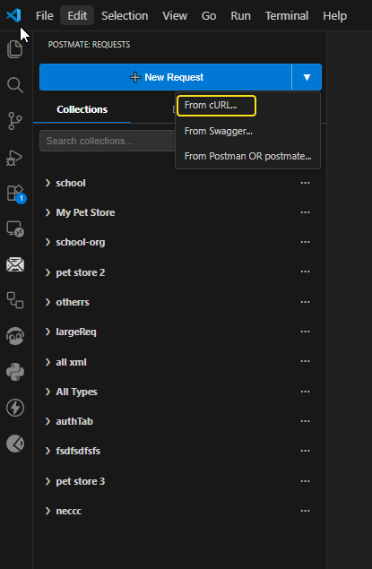Click the VS Code logo icon

coord(13,15)
